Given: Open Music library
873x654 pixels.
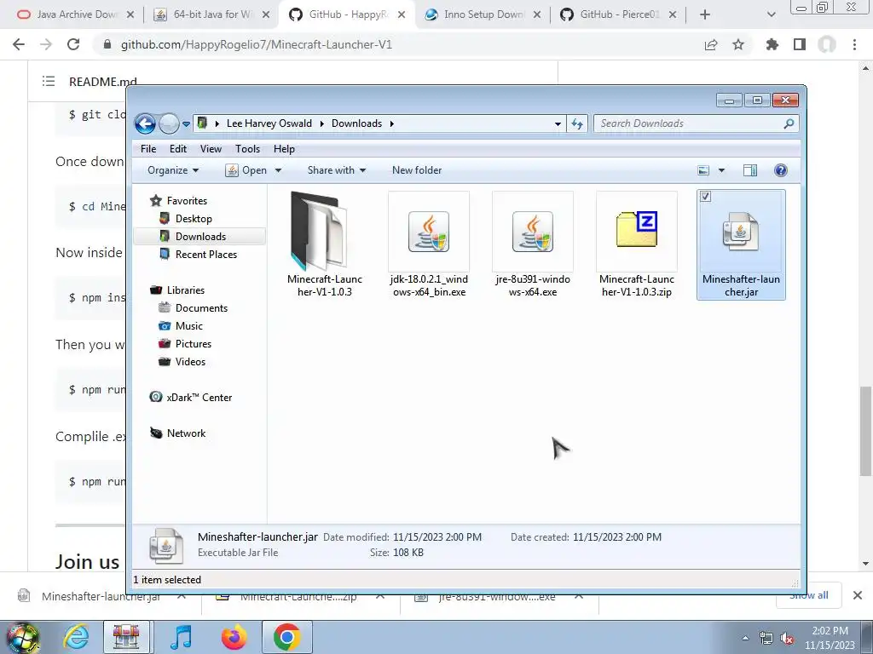Looking at the screenshot, I should [188, 326].
